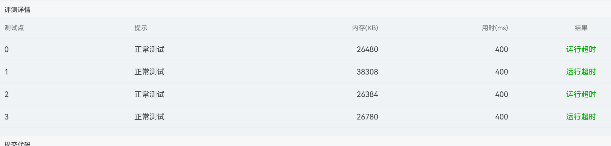The height and width of the screenshot is (146, 611).
Task: Click the 运行超时 result for test point 3
Action: (x=581, y=117)
